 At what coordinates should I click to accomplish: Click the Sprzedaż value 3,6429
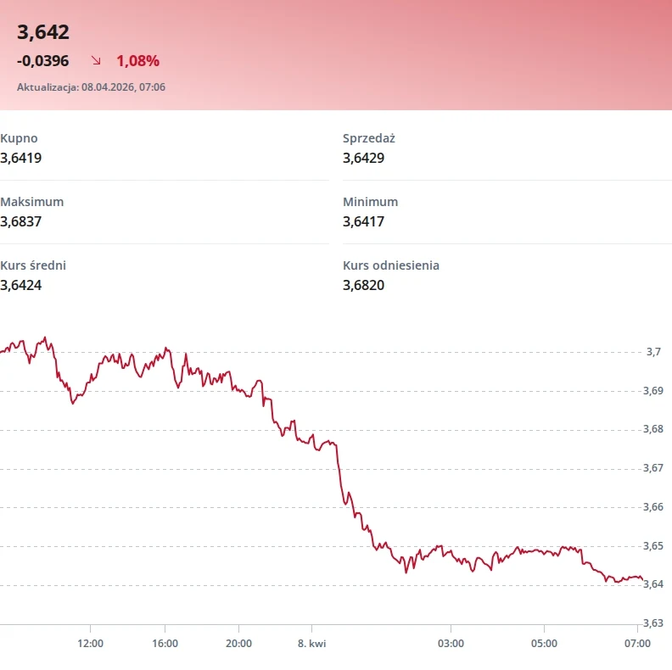tap(363, 158)
